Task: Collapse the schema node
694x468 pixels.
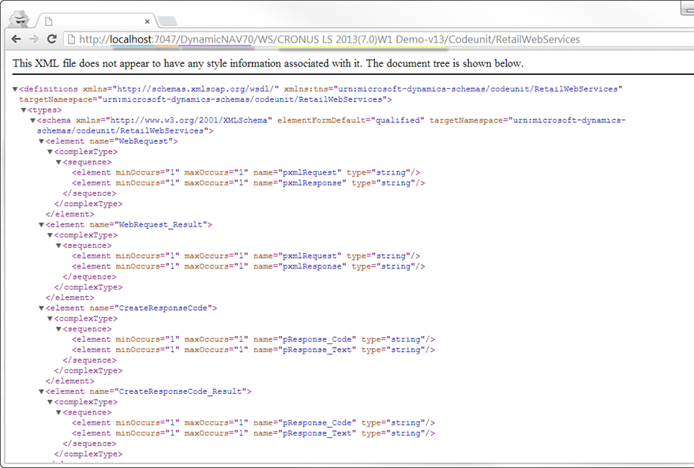Action: tap(32, 121)
